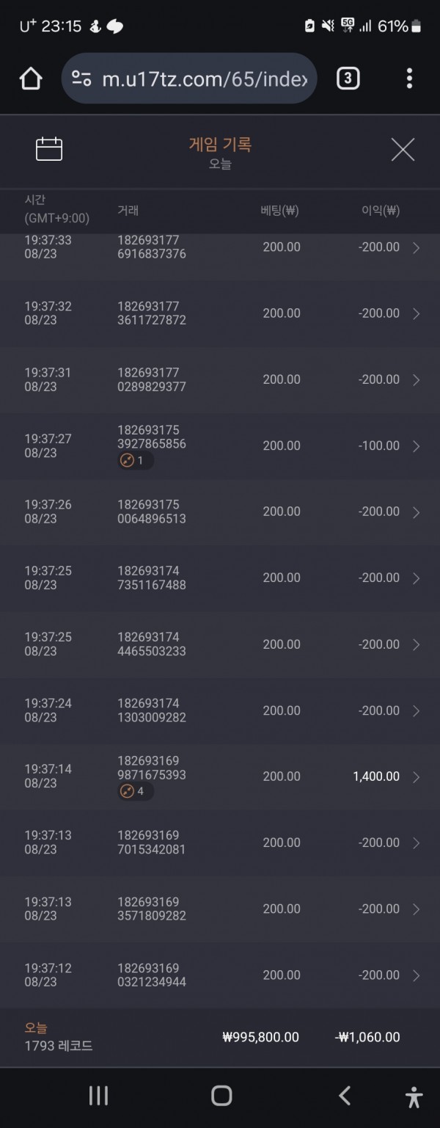Click the free-spin badge showing 1
This screenshot has height=1128, width=440.
tap(136, 461)
